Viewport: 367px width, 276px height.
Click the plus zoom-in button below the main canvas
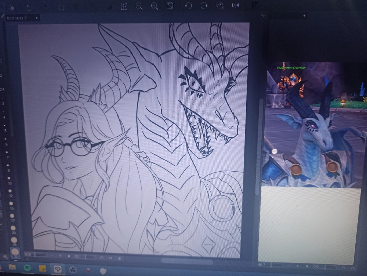60,256
